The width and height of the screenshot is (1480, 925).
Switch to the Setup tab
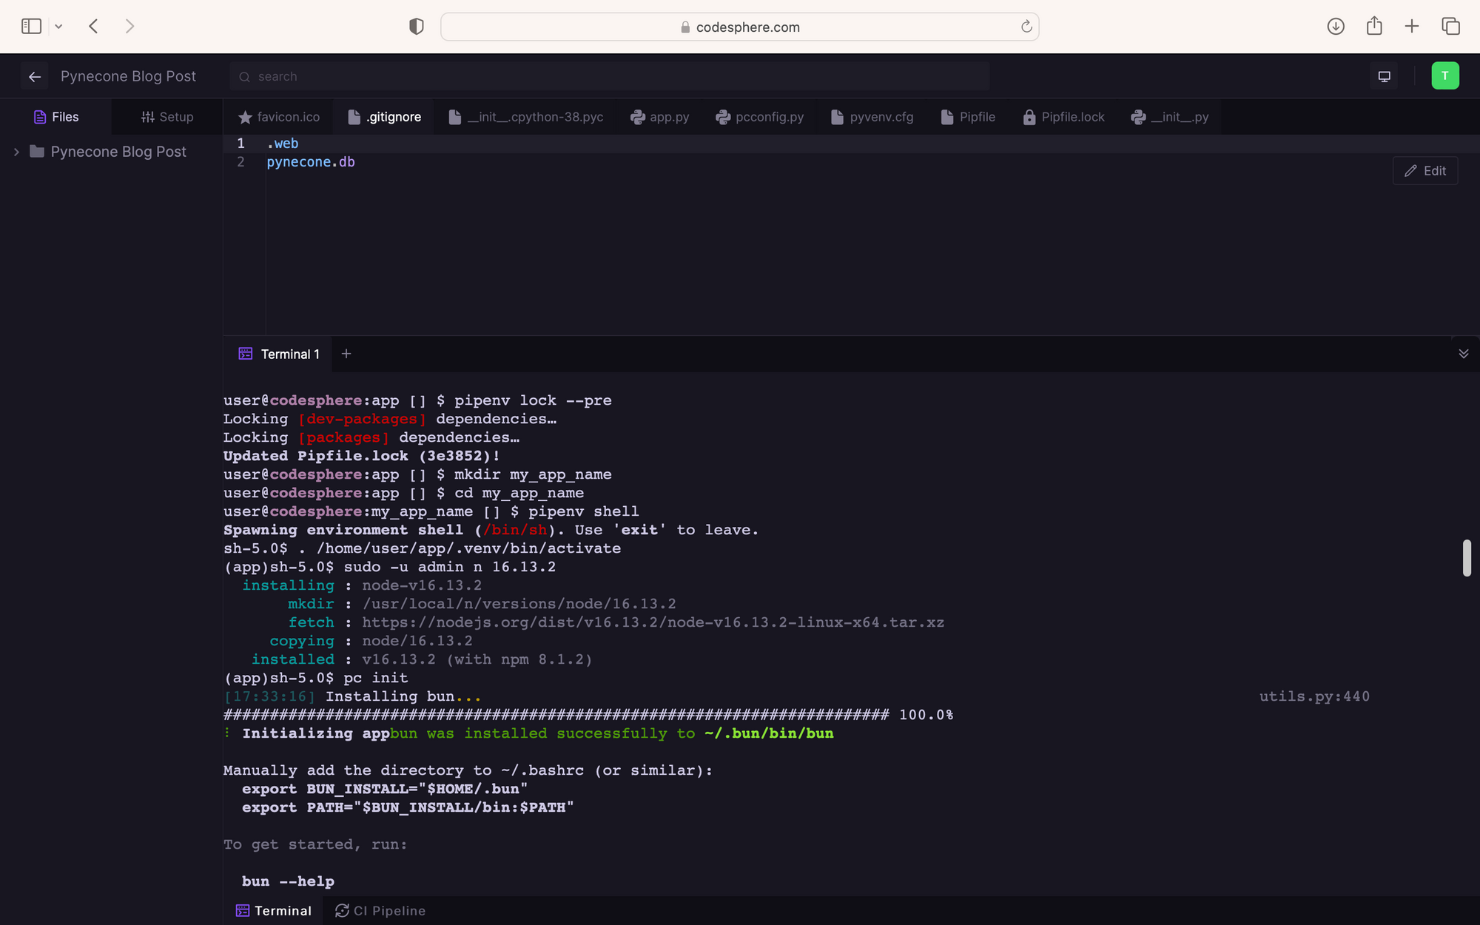point(167,117)
